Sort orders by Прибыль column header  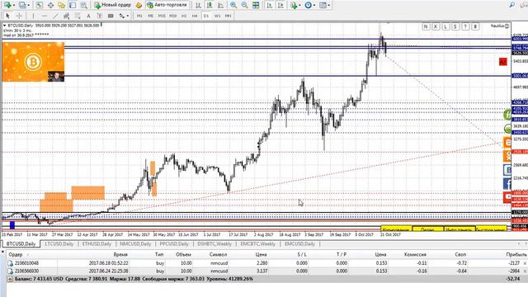point(516,254)
